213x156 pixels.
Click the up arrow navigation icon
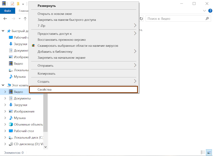point(25,19)
